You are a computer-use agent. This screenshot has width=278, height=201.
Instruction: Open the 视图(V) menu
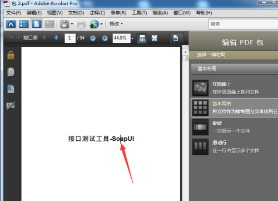pos(55,13)
